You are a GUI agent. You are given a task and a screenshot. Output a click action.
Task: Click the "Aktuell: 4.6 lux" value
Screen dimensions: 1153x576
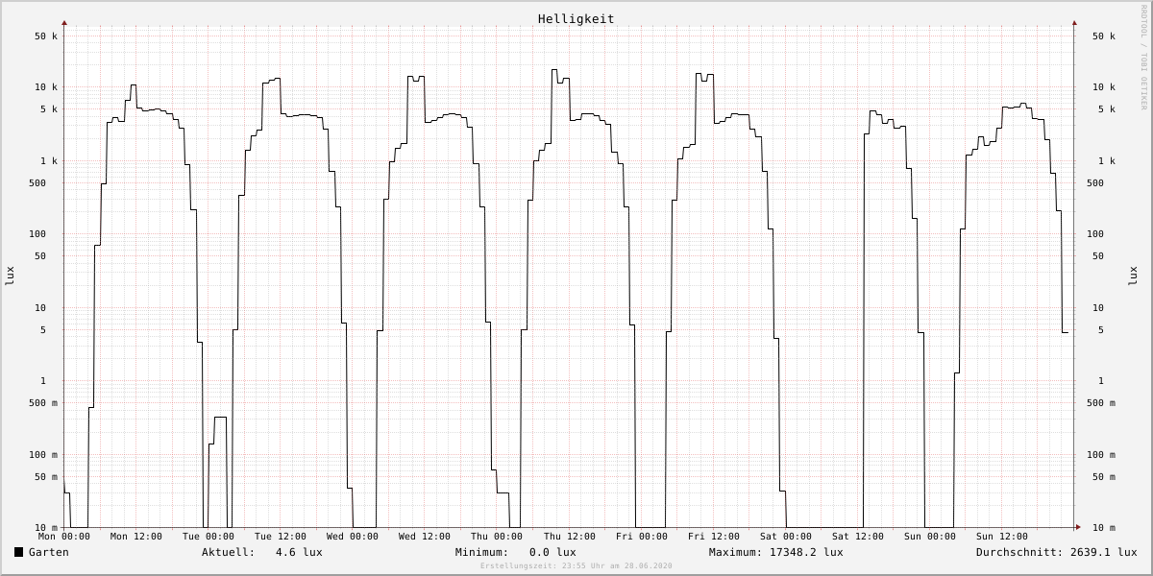(x=262, y=552)
